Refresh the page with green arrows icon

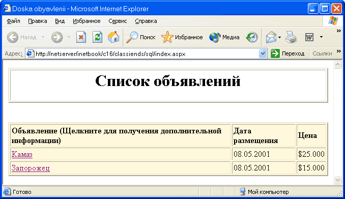coord(97,37)
